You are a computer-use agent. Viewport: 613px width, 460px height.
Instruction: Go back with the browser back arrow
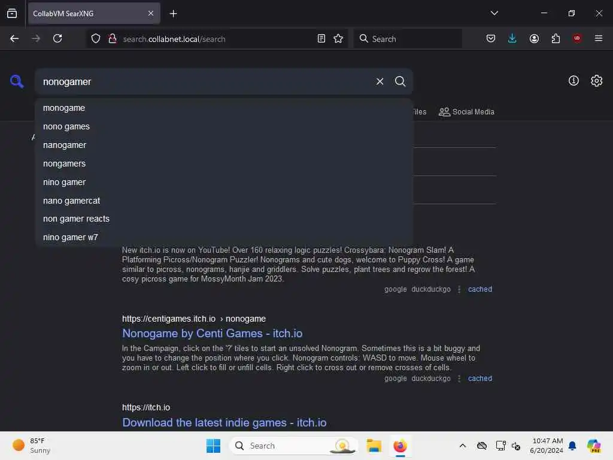[14, 38]
